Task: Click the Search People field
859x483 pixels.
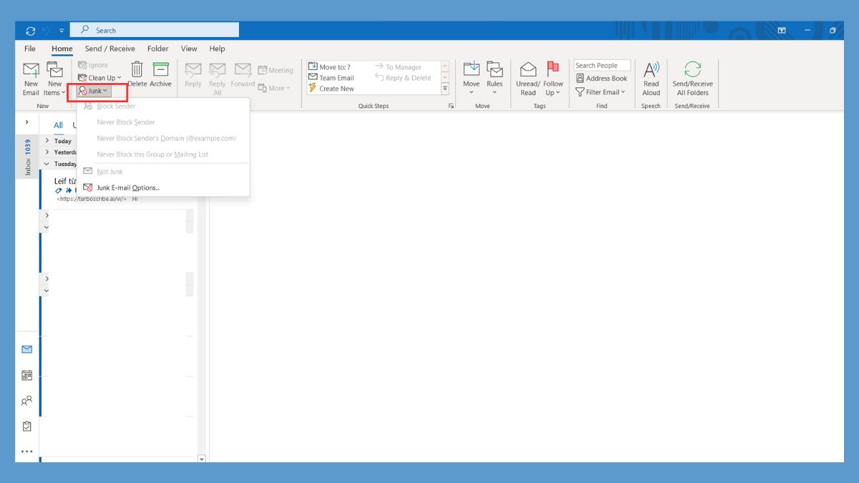Action: click(x=602, y=64)
